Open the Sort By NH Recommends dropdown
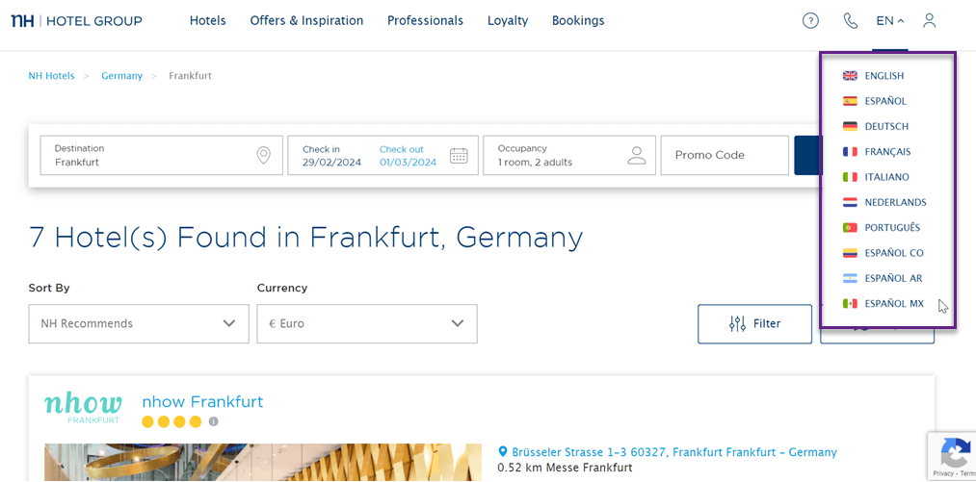This screenshot has height=482, width=976. (138, 323)
